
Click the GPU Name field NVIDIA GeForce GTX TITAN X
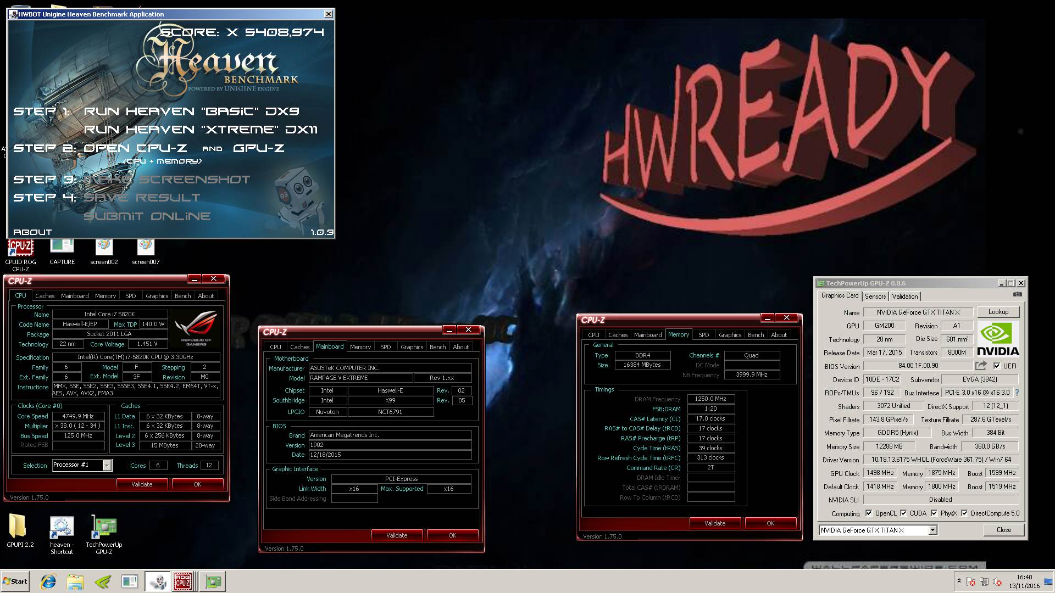click(918, 312)
